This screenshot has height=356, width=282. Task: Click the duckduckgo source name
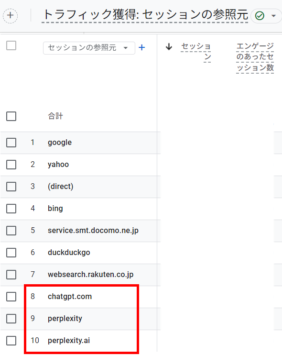[69, 253]
